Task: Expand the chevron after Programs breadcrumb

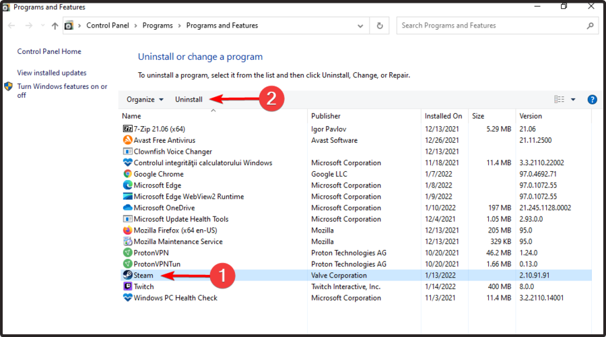Action: [x=179, y=26]
